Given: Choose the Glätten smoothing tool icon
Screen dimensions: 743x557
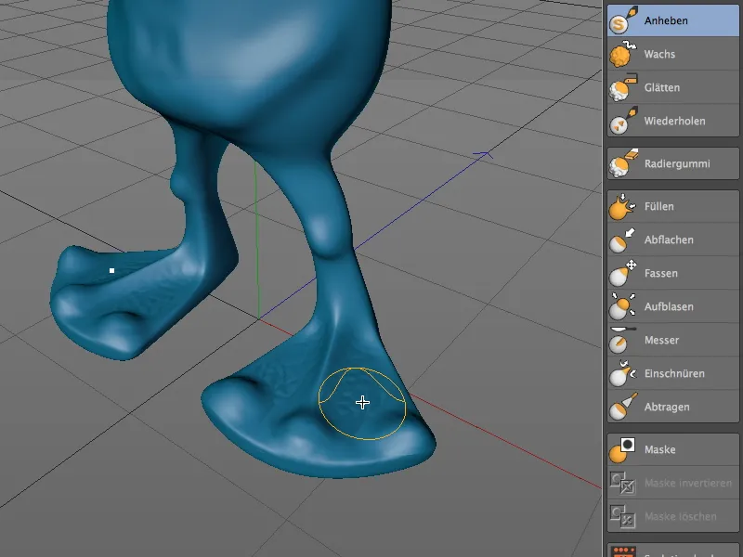Looking at the screenshot, I should pyautogui.click(x=622, y=87).
